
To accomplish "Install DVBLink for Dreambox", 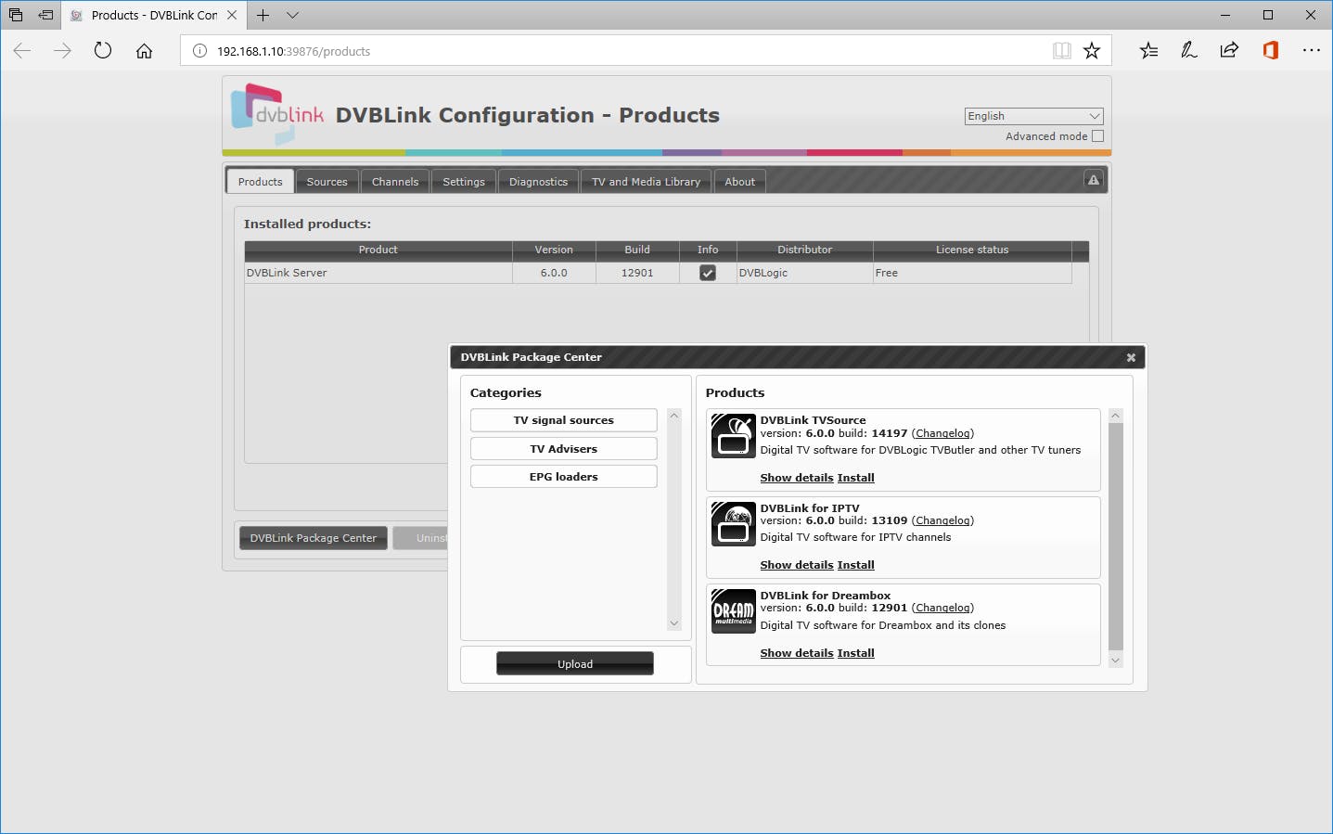I will pos(856,653).
